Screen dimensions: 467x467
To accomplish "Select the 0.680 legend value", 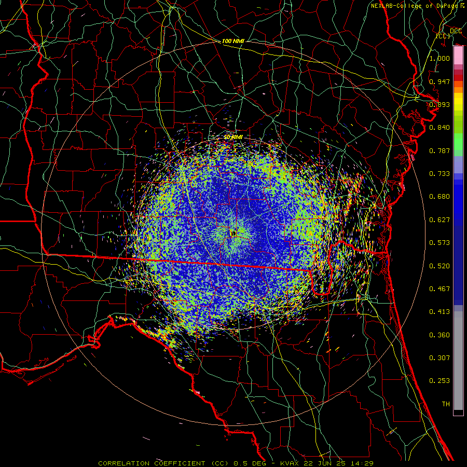I will (439, 197).
